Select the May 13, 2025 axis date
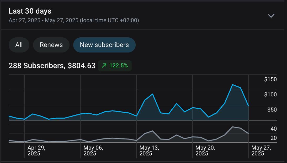Image resolution: width=287 pixels, height=163 pixels. (149, 151)
